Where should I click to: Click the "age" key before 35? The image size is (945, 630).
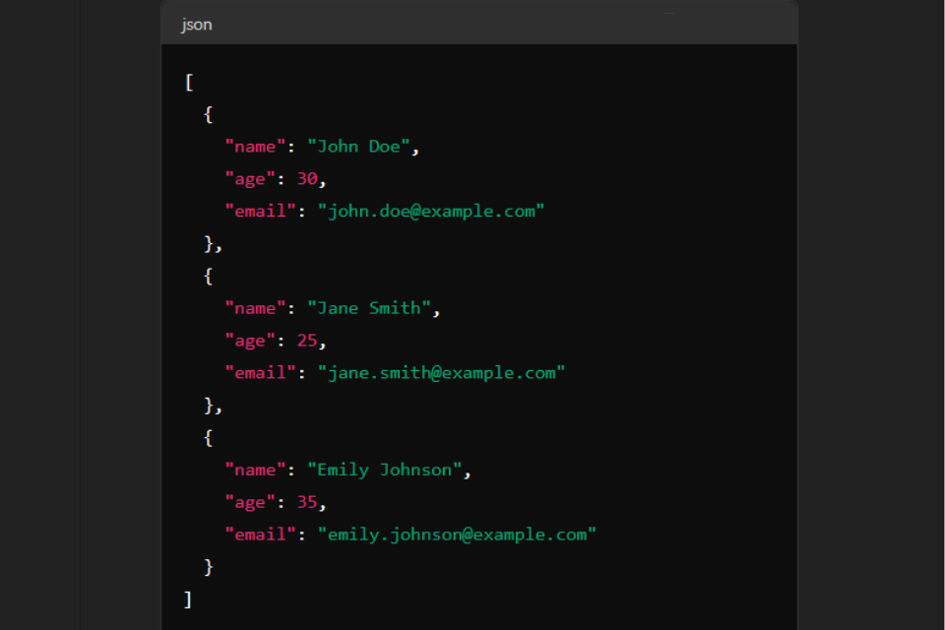coord(250,502)
